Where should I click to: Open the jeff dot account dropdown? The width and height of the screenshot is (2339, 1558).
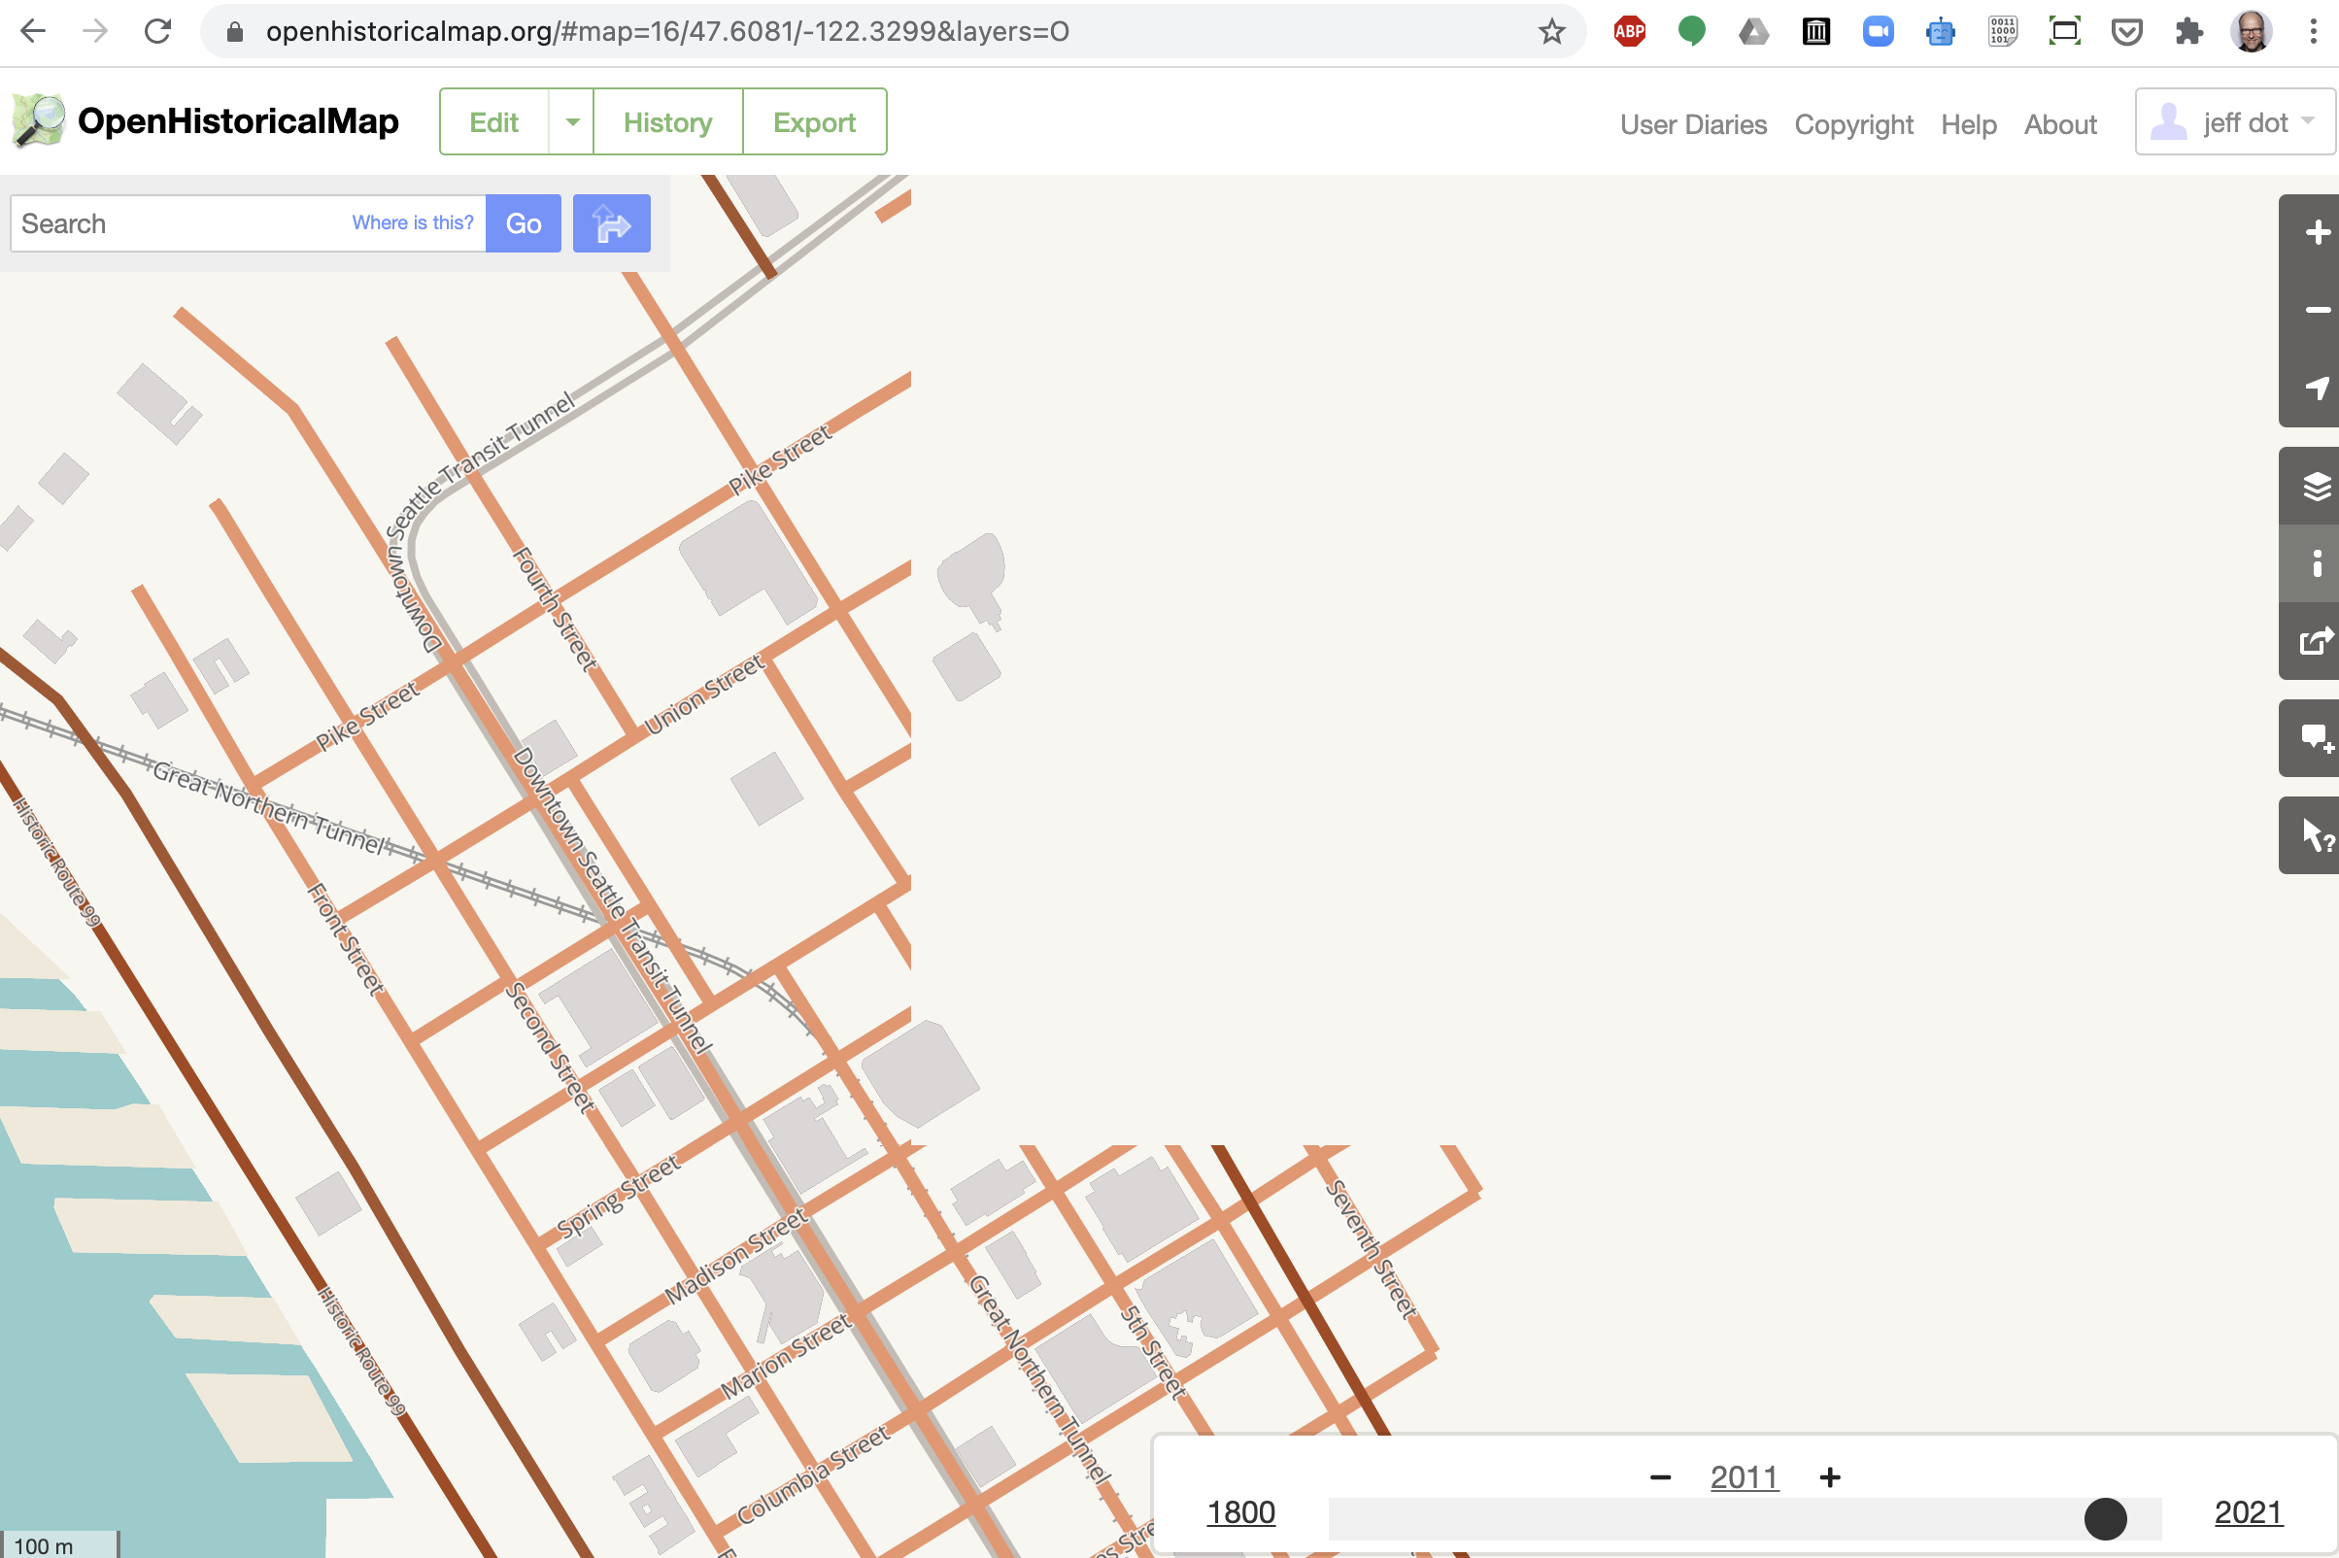[x=2235, y=121]
